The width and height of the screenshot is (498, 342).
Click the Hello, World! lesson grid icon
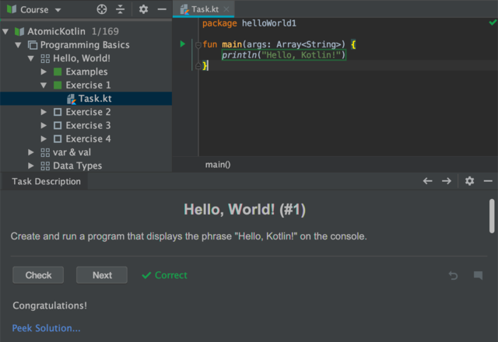[x=45, y=59]
